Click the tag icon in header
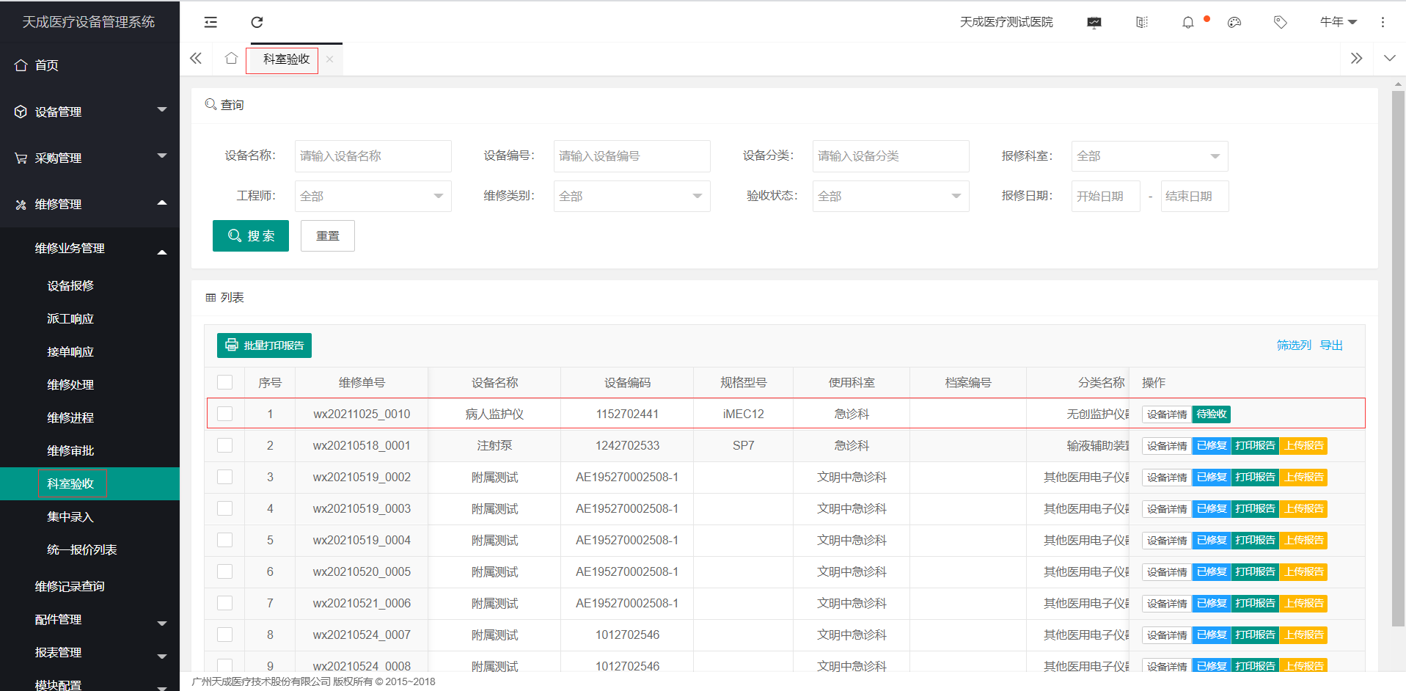Viewport: 1406px width, 691px height. pos(1281,23)
